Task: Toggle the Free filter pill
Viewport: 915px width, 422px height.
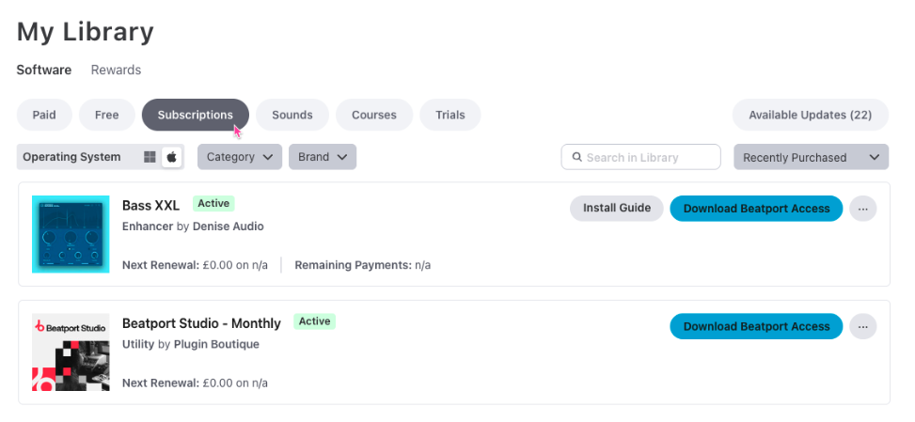Action: click(x=106, y=115)
